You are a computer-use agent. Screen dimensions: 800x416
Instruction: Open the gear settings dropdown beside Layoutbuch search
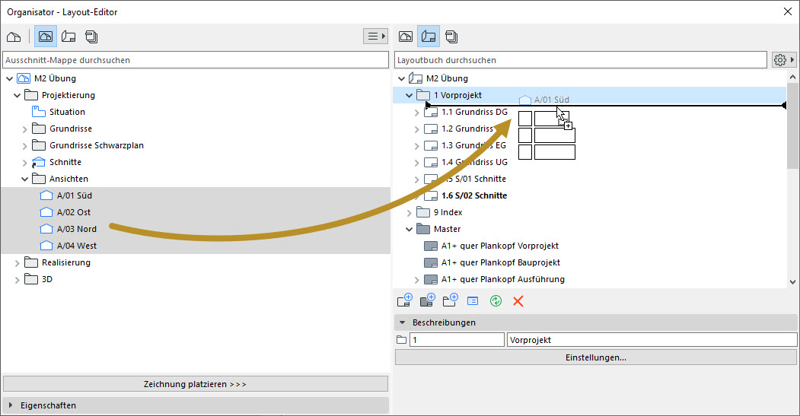click(x=783, y=60)
